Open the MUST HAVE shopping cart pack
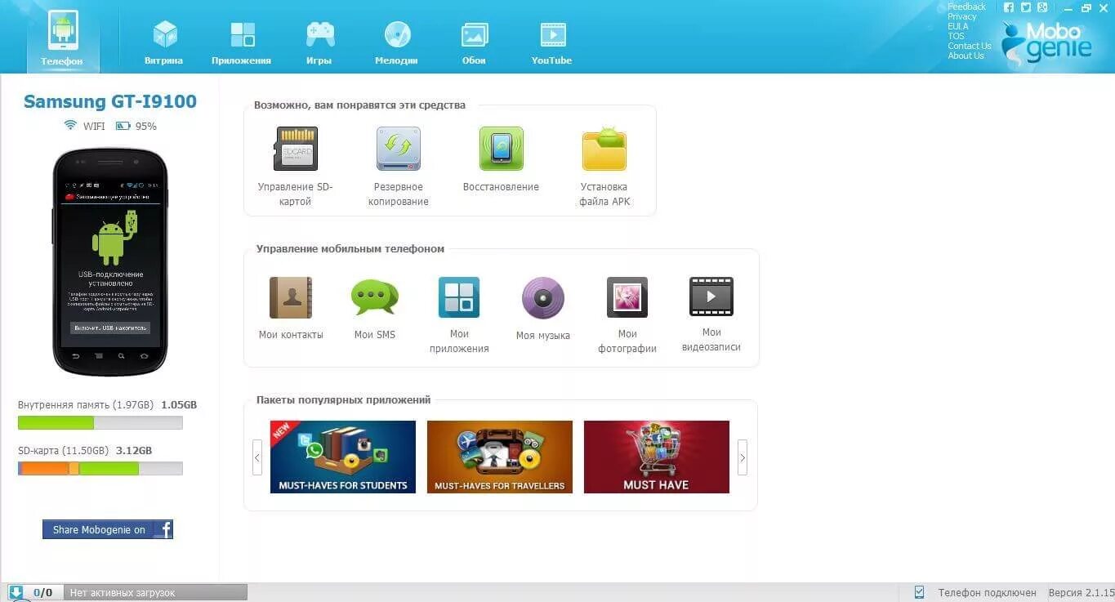 click(657, 457)
